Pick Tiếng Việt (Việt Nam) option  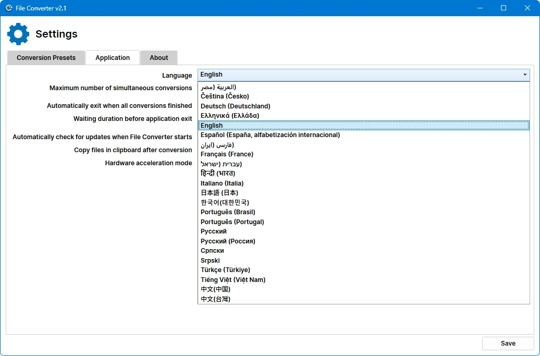coord(233,280)
